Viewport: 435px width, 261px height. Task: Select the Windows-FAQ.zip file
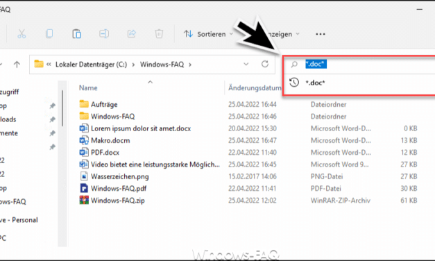[x=118, y=201]
